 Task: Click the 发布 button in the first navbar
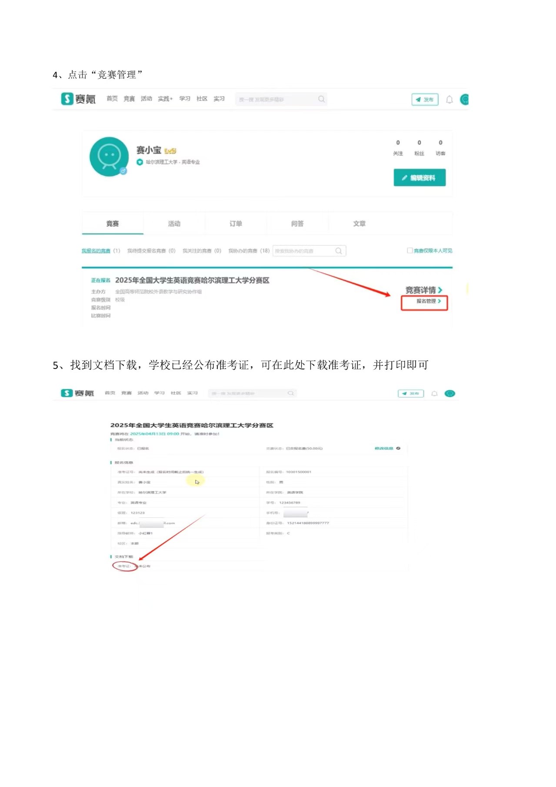[x=425, y=100]
